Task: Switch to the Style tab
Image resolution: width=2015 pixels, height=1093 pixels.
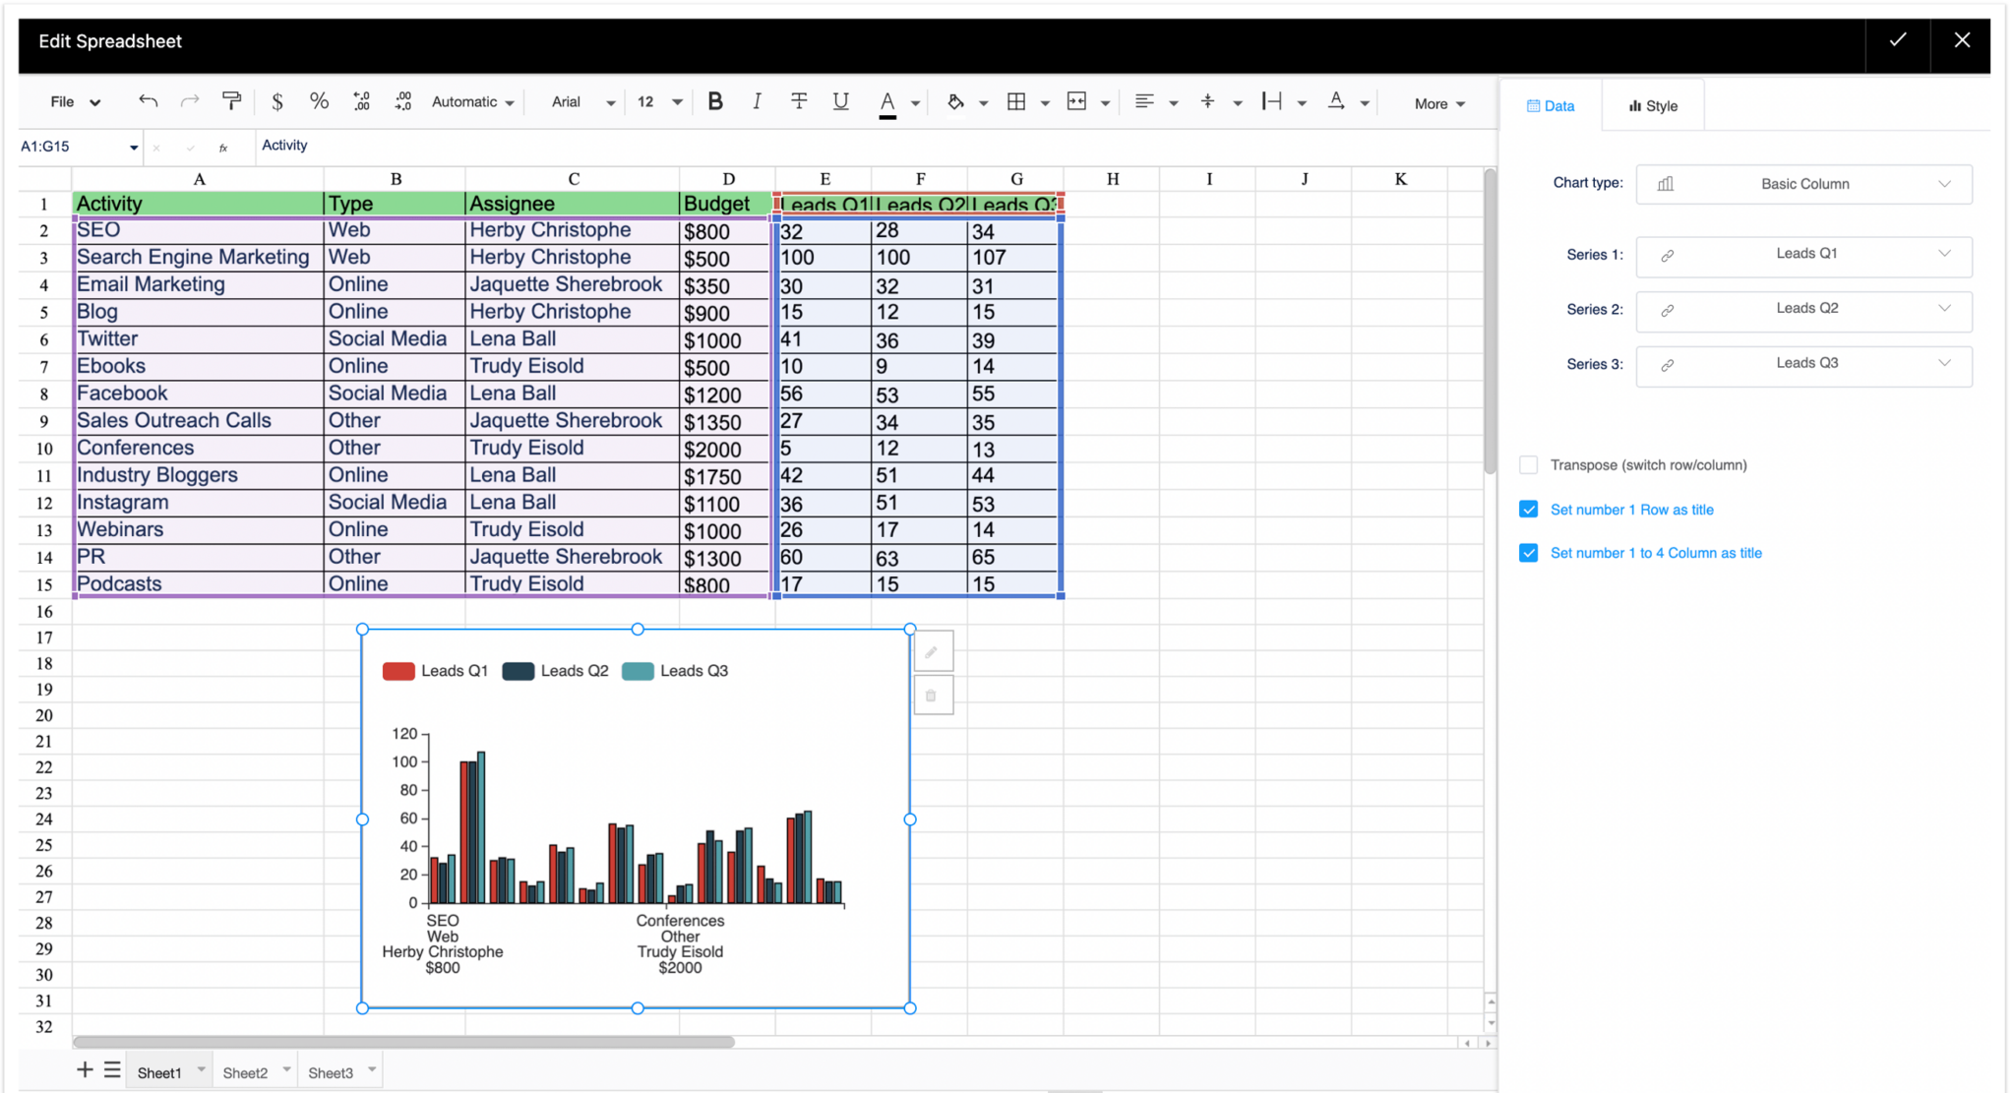Action: point(1651,104)
